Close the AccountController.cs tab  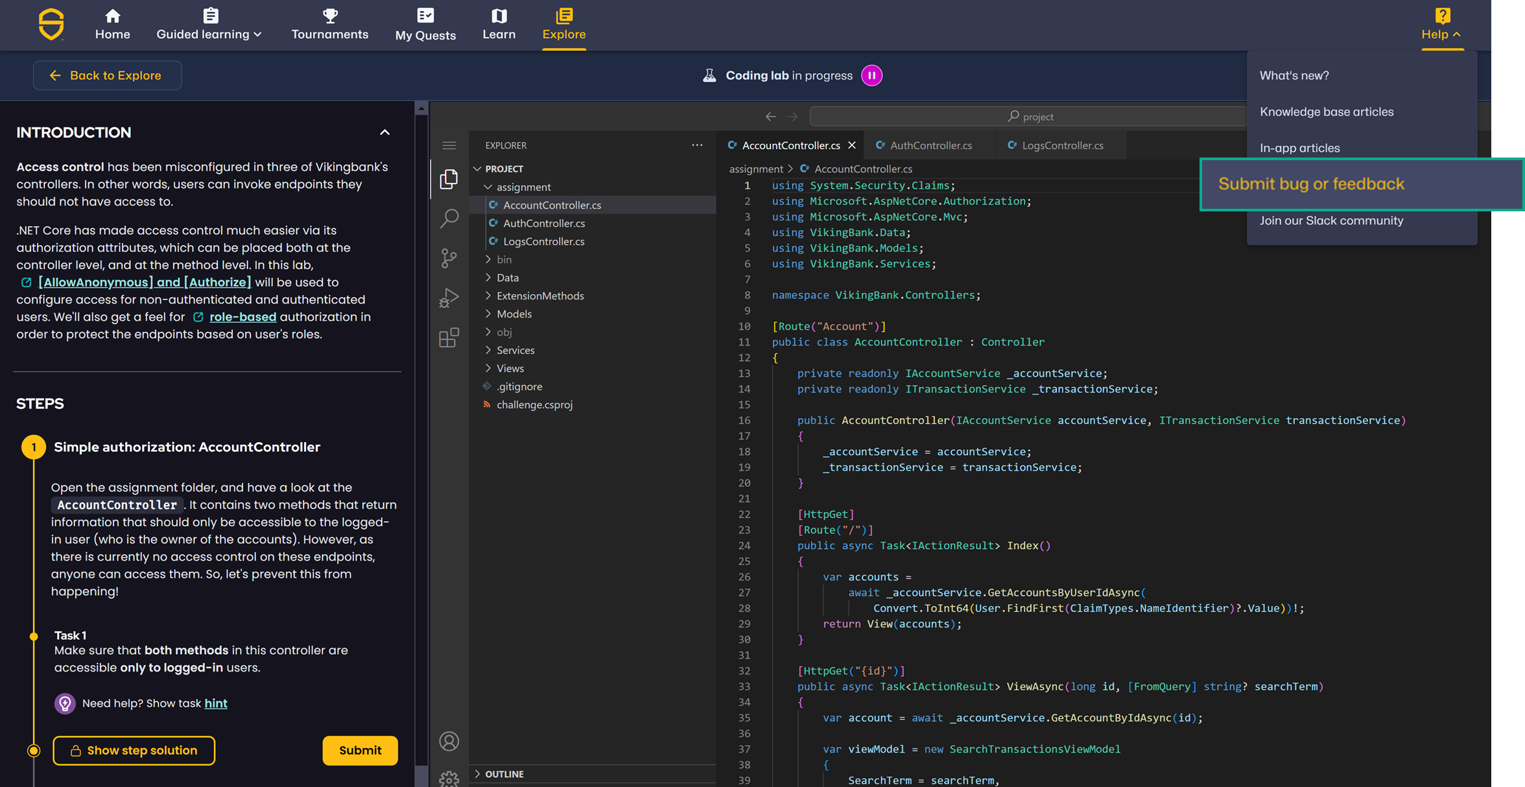852,145
